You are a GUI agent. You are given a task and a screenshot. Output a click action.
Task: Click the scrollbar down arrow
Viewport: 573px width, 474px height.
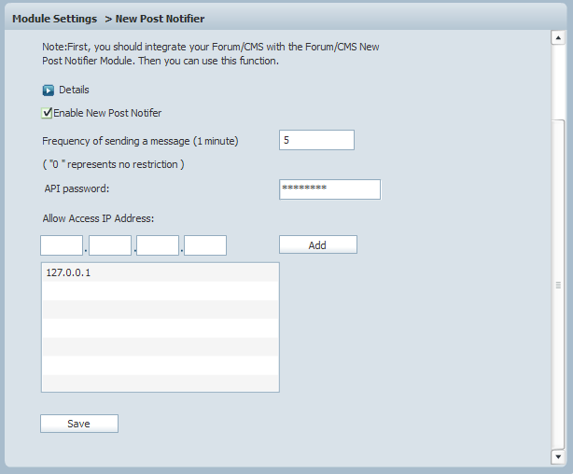coord(558,456)
